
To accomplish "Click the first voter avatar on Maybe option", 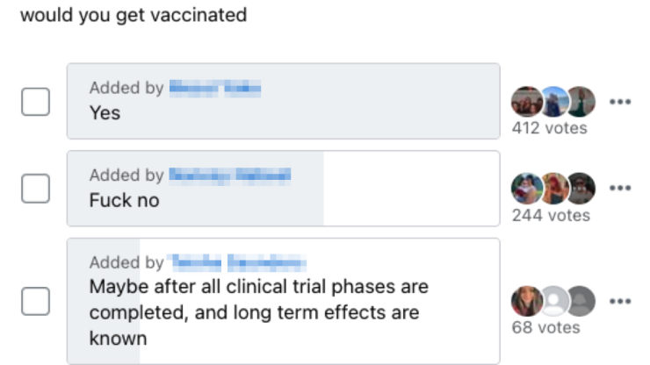I will 525,301.
